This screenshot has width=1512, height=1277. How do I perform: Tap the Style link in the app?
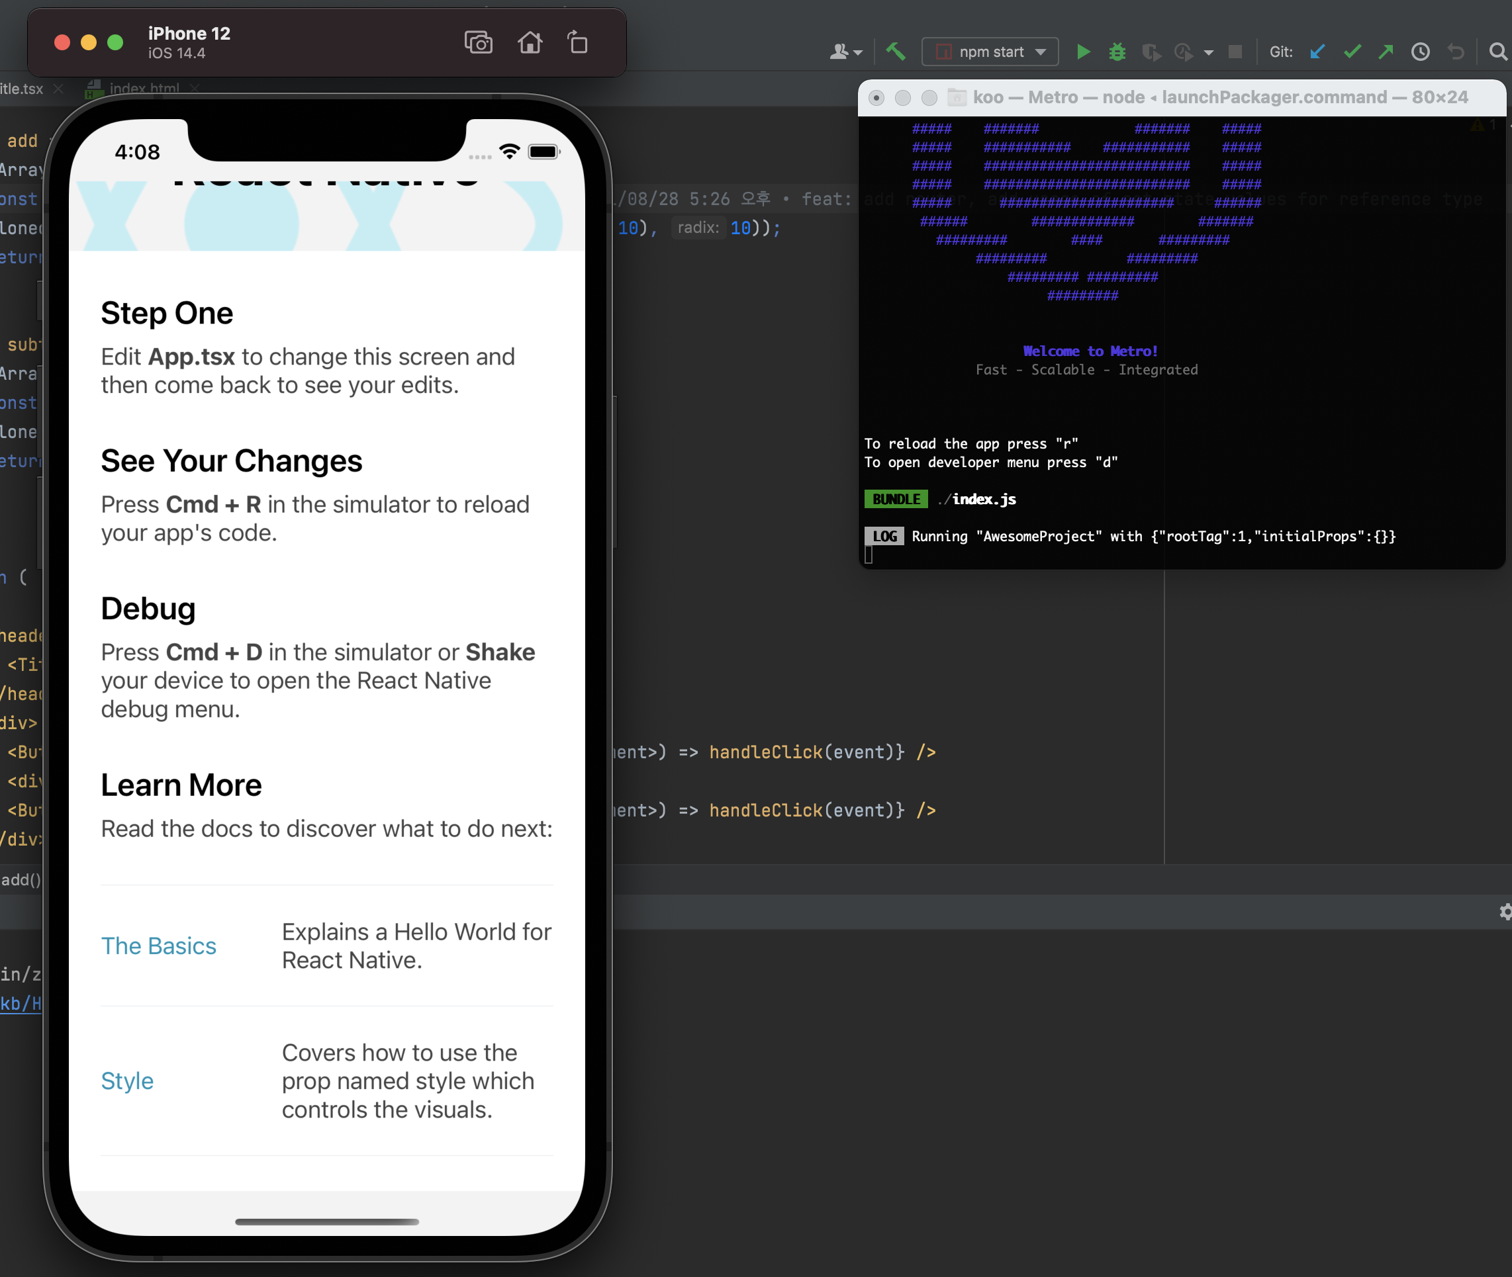pyautogui.click(x=128, y=1080)
